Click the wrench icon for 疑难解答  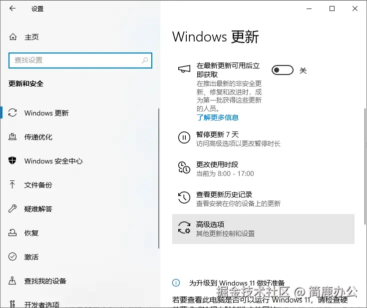[12, 208]
